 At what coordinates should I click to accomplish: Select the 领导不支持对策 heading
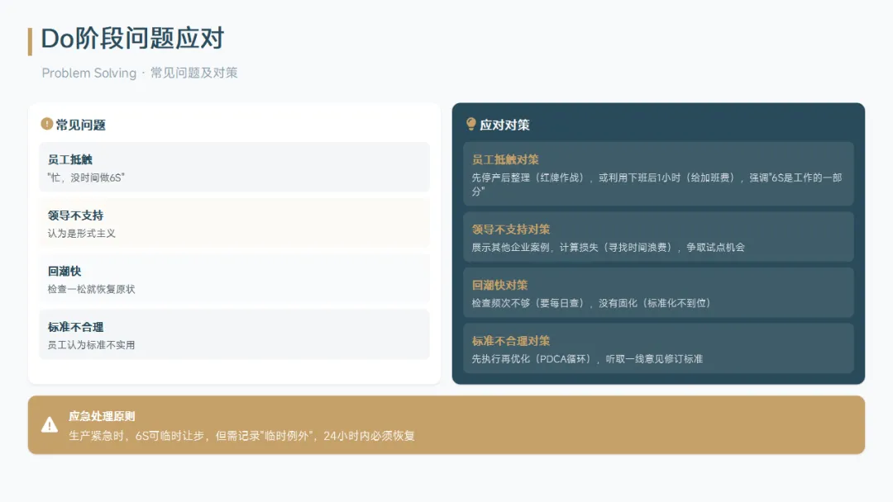click(x=511, y=230)
